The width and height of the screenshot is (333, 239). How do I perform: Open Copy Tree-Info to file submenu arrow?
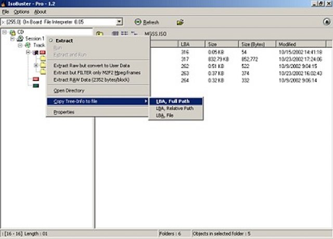click(146, 101)
